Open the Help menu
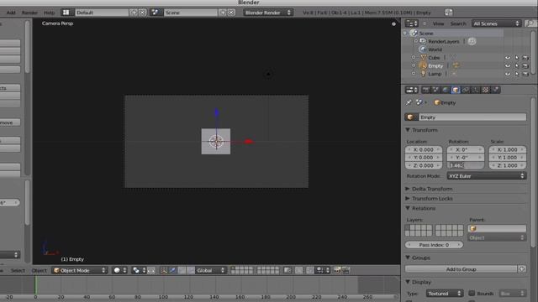This screenshot has width=538, height=302. click(x=49, y=13)
